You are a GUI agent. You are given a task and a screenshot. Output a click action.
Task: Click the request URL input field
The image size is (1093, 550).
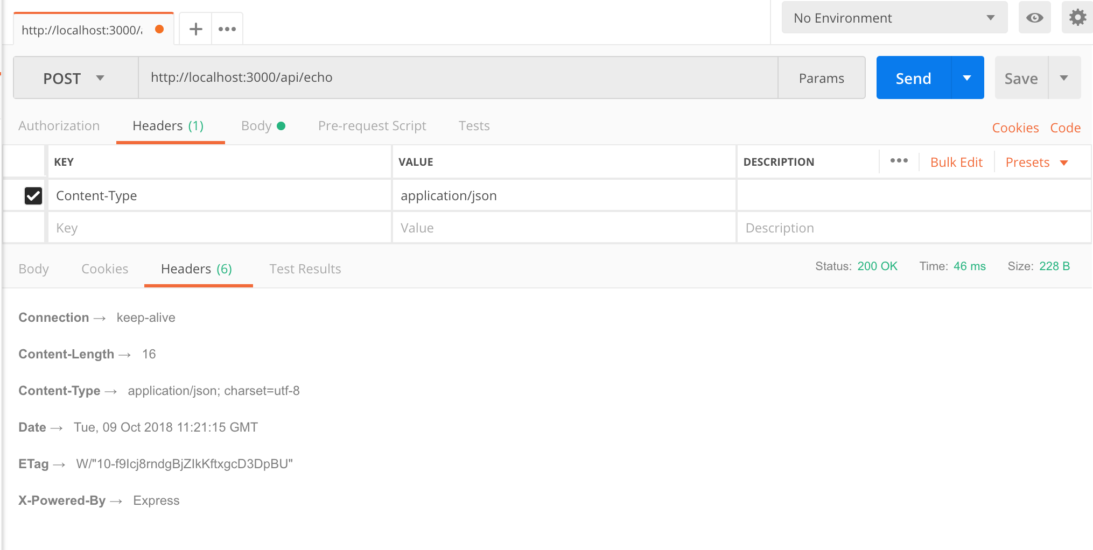(458, 78)
